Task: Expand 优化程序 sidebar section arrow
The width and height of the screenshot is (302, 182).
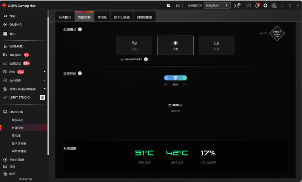Action: click(45, 80)
